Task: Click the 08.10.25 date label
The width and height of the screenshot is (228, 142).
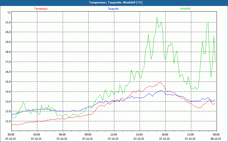Action: [216, 139]
